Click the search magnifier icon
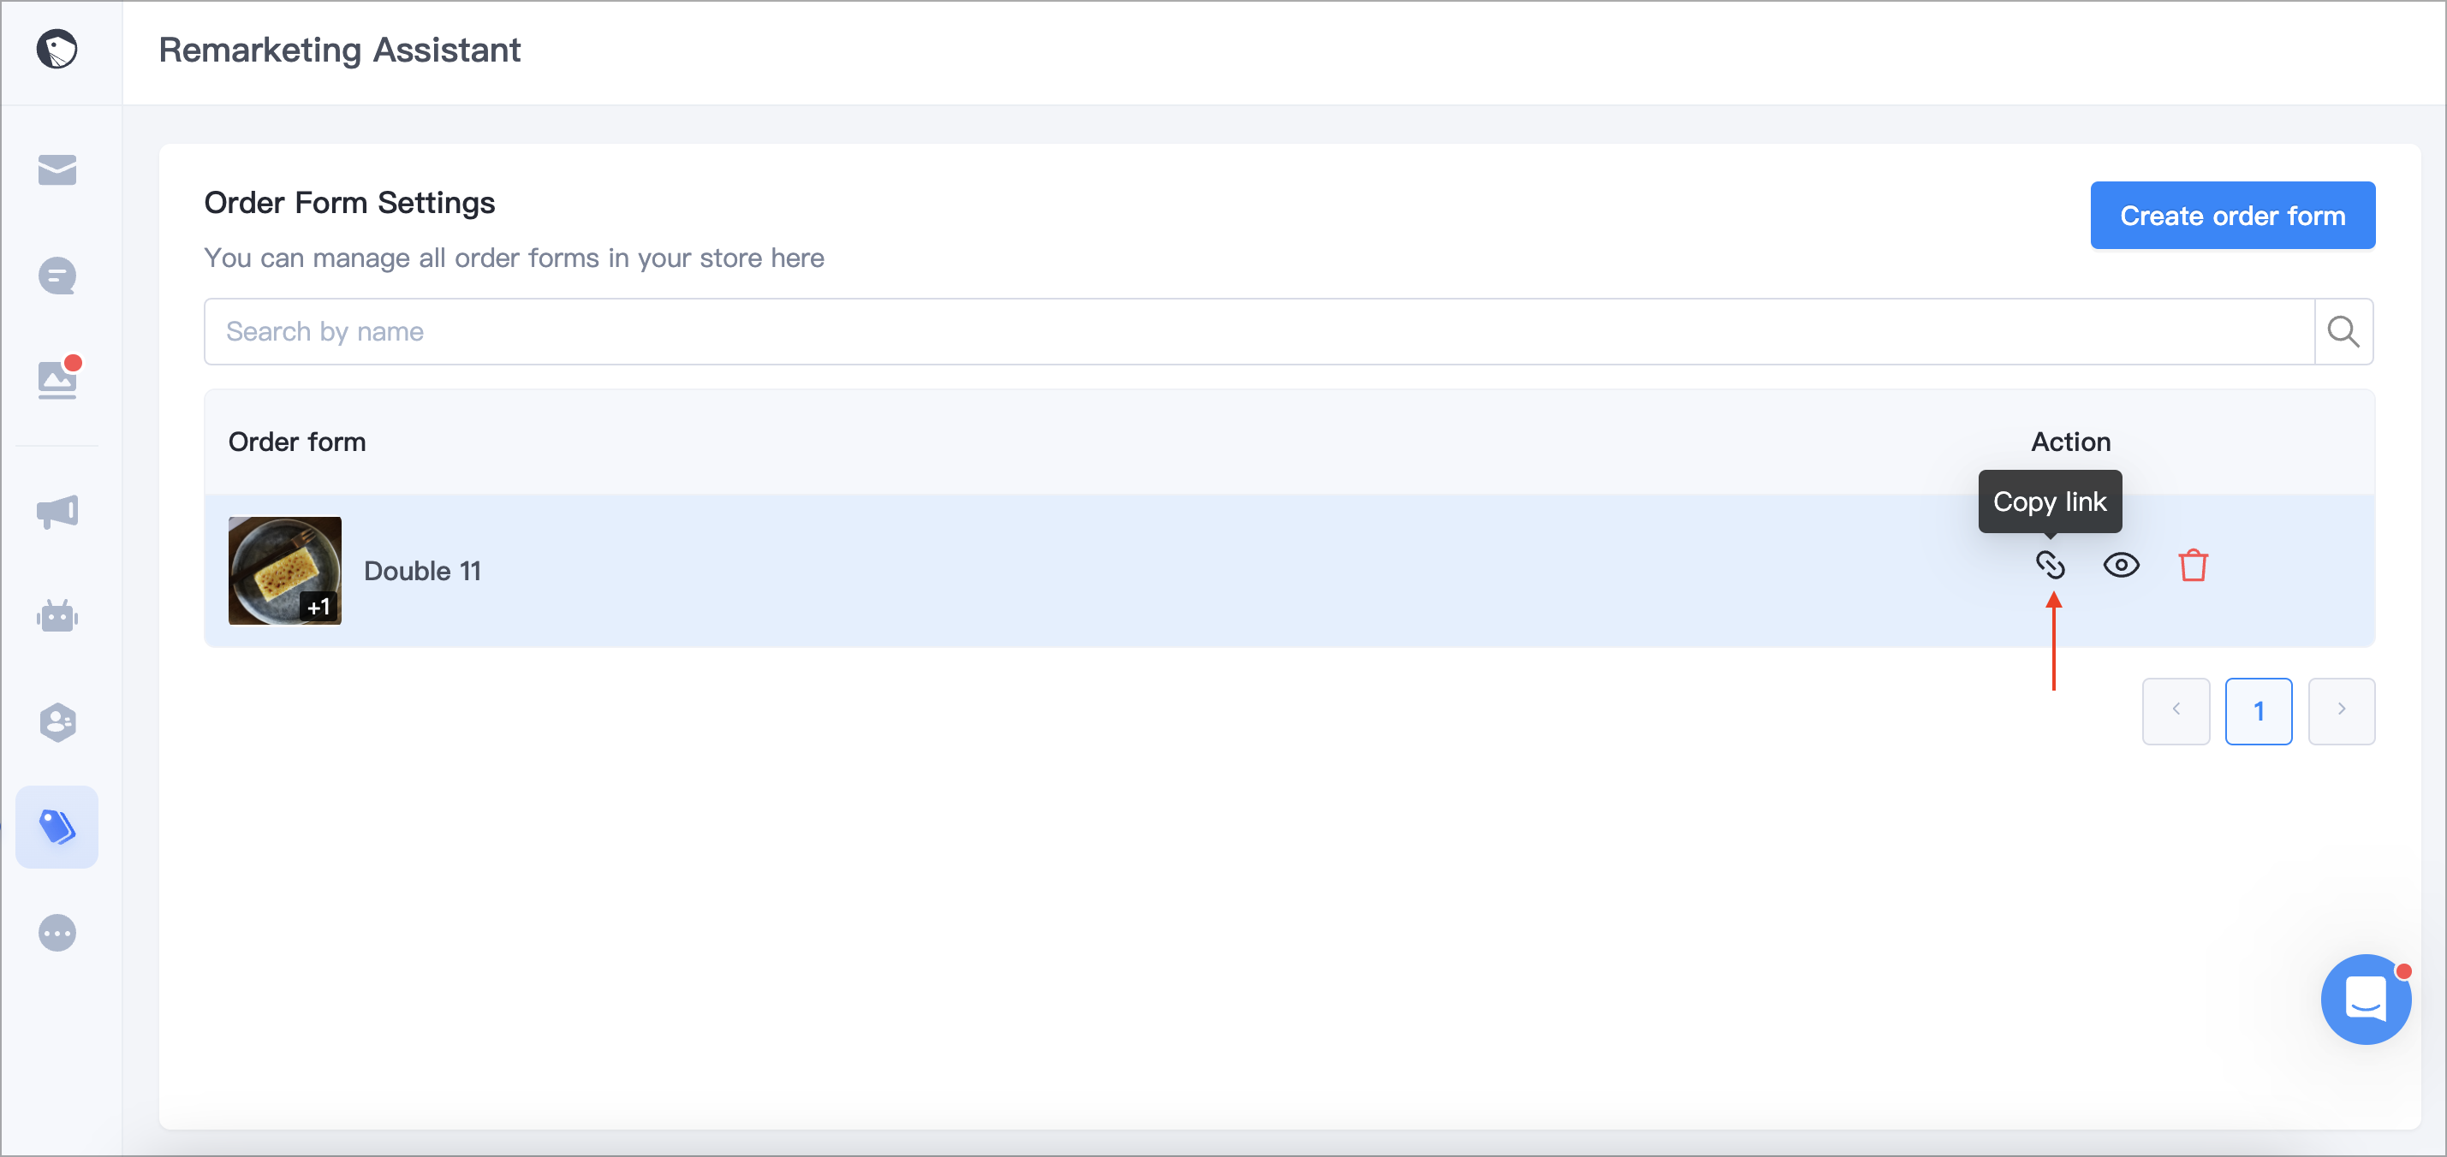The image size is (2447, 1157). click(x=2343, y=331)
